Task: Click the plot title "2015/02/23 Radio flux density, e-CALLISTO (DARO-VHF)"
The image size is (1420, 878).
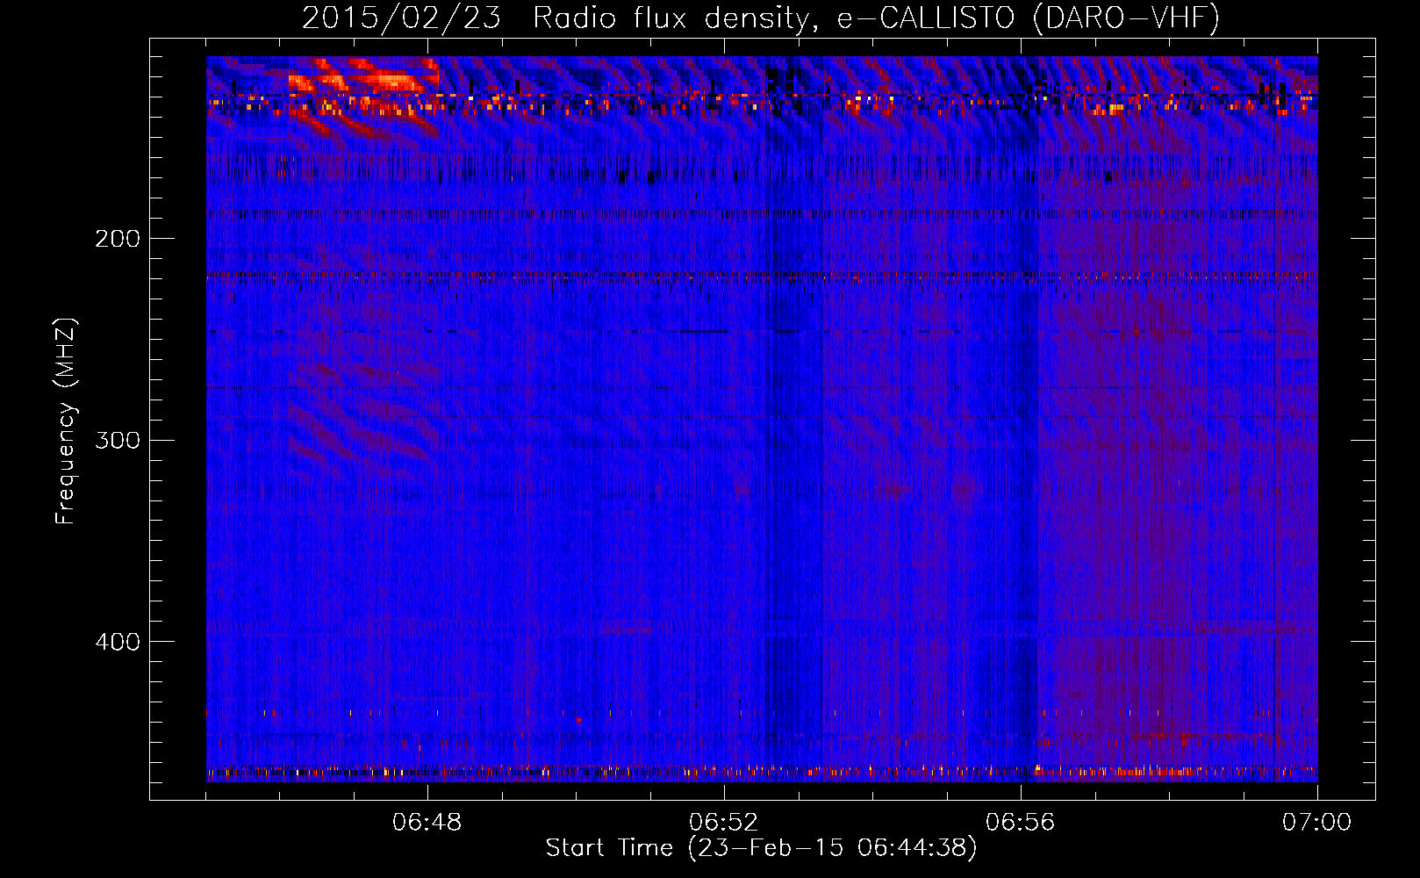Action: (x=761, y=18)
